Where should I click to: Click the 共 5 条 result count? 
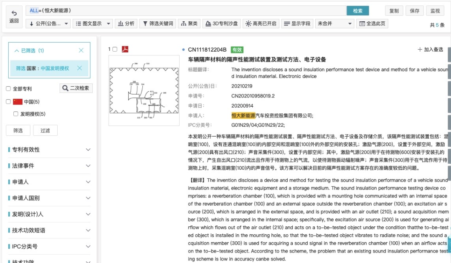(x=437, y=25)
